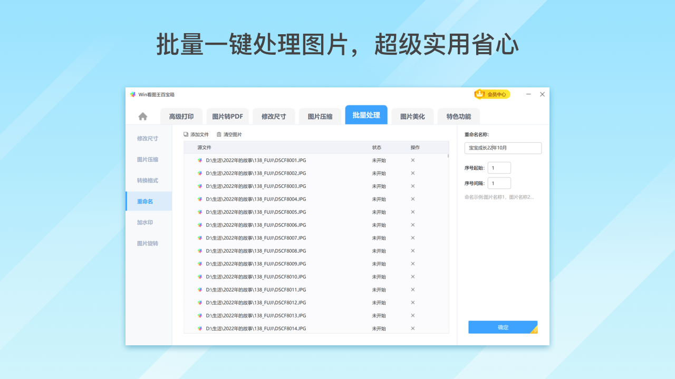This screenshot has height=379, width=675.
Task: Switch to the 特色功能 tab
Action: tap(458, 116)
